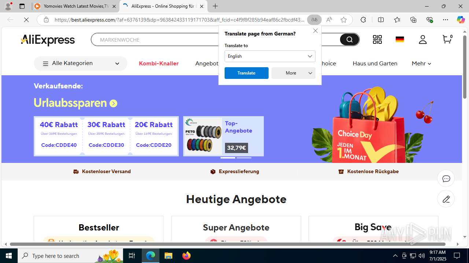Click the search magnifier button
This screenshot has height=263, width=469.
tap(349, 39)
